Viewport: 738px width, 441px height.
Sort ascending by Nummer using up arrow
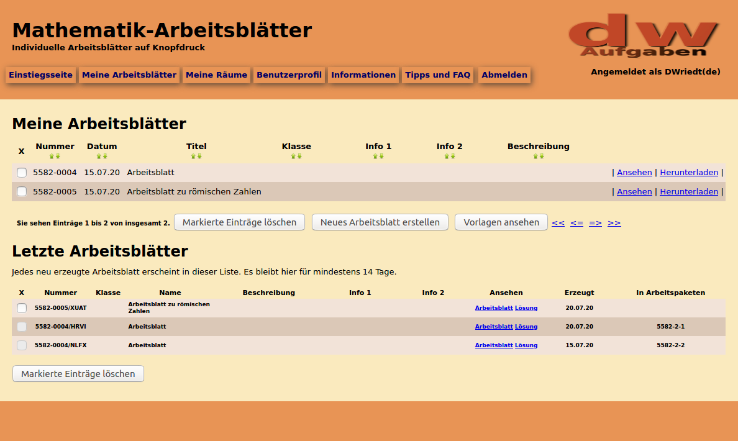(x=52, y=157)
